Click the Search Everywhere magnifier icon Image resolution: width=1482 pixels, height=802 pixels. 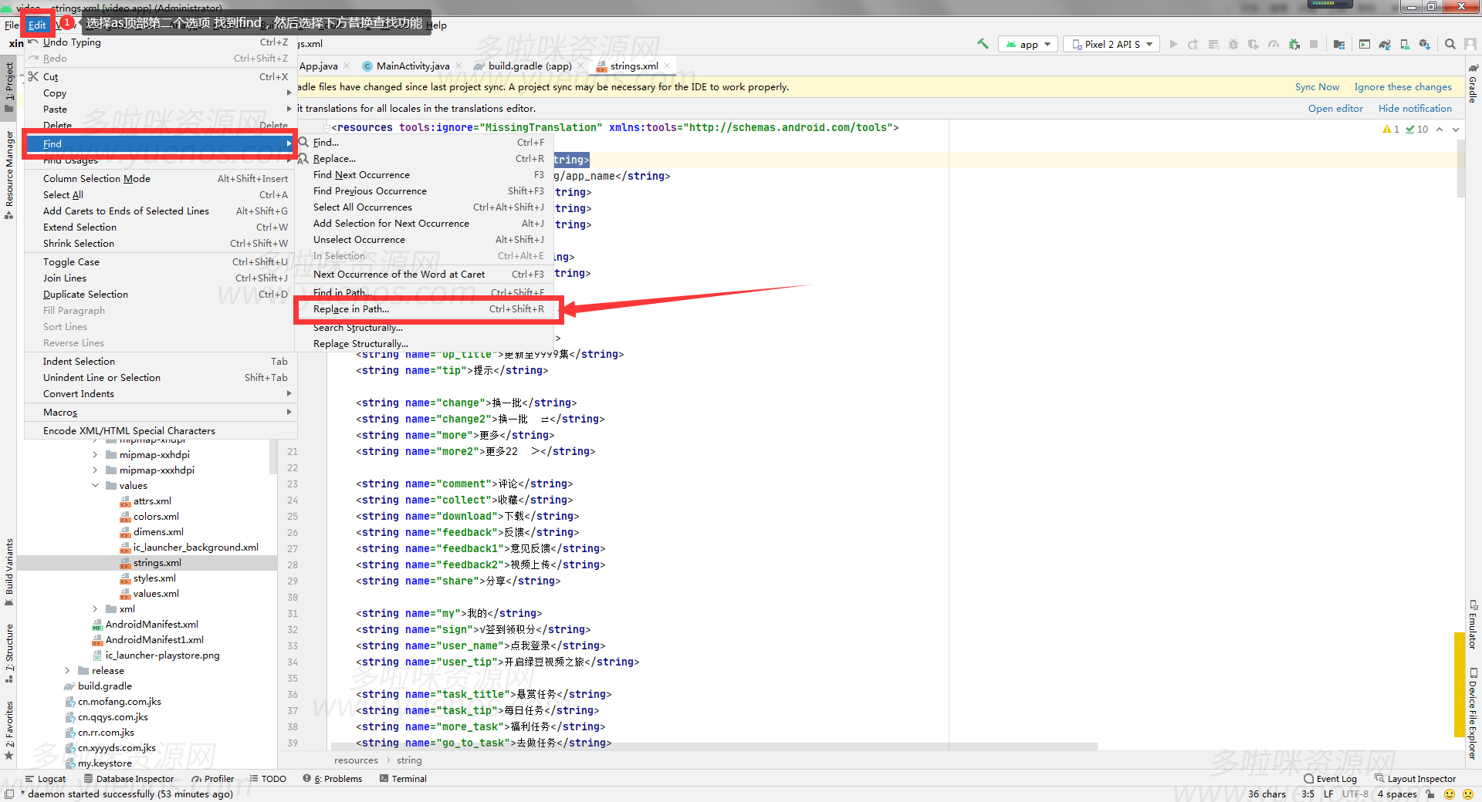1450,44
